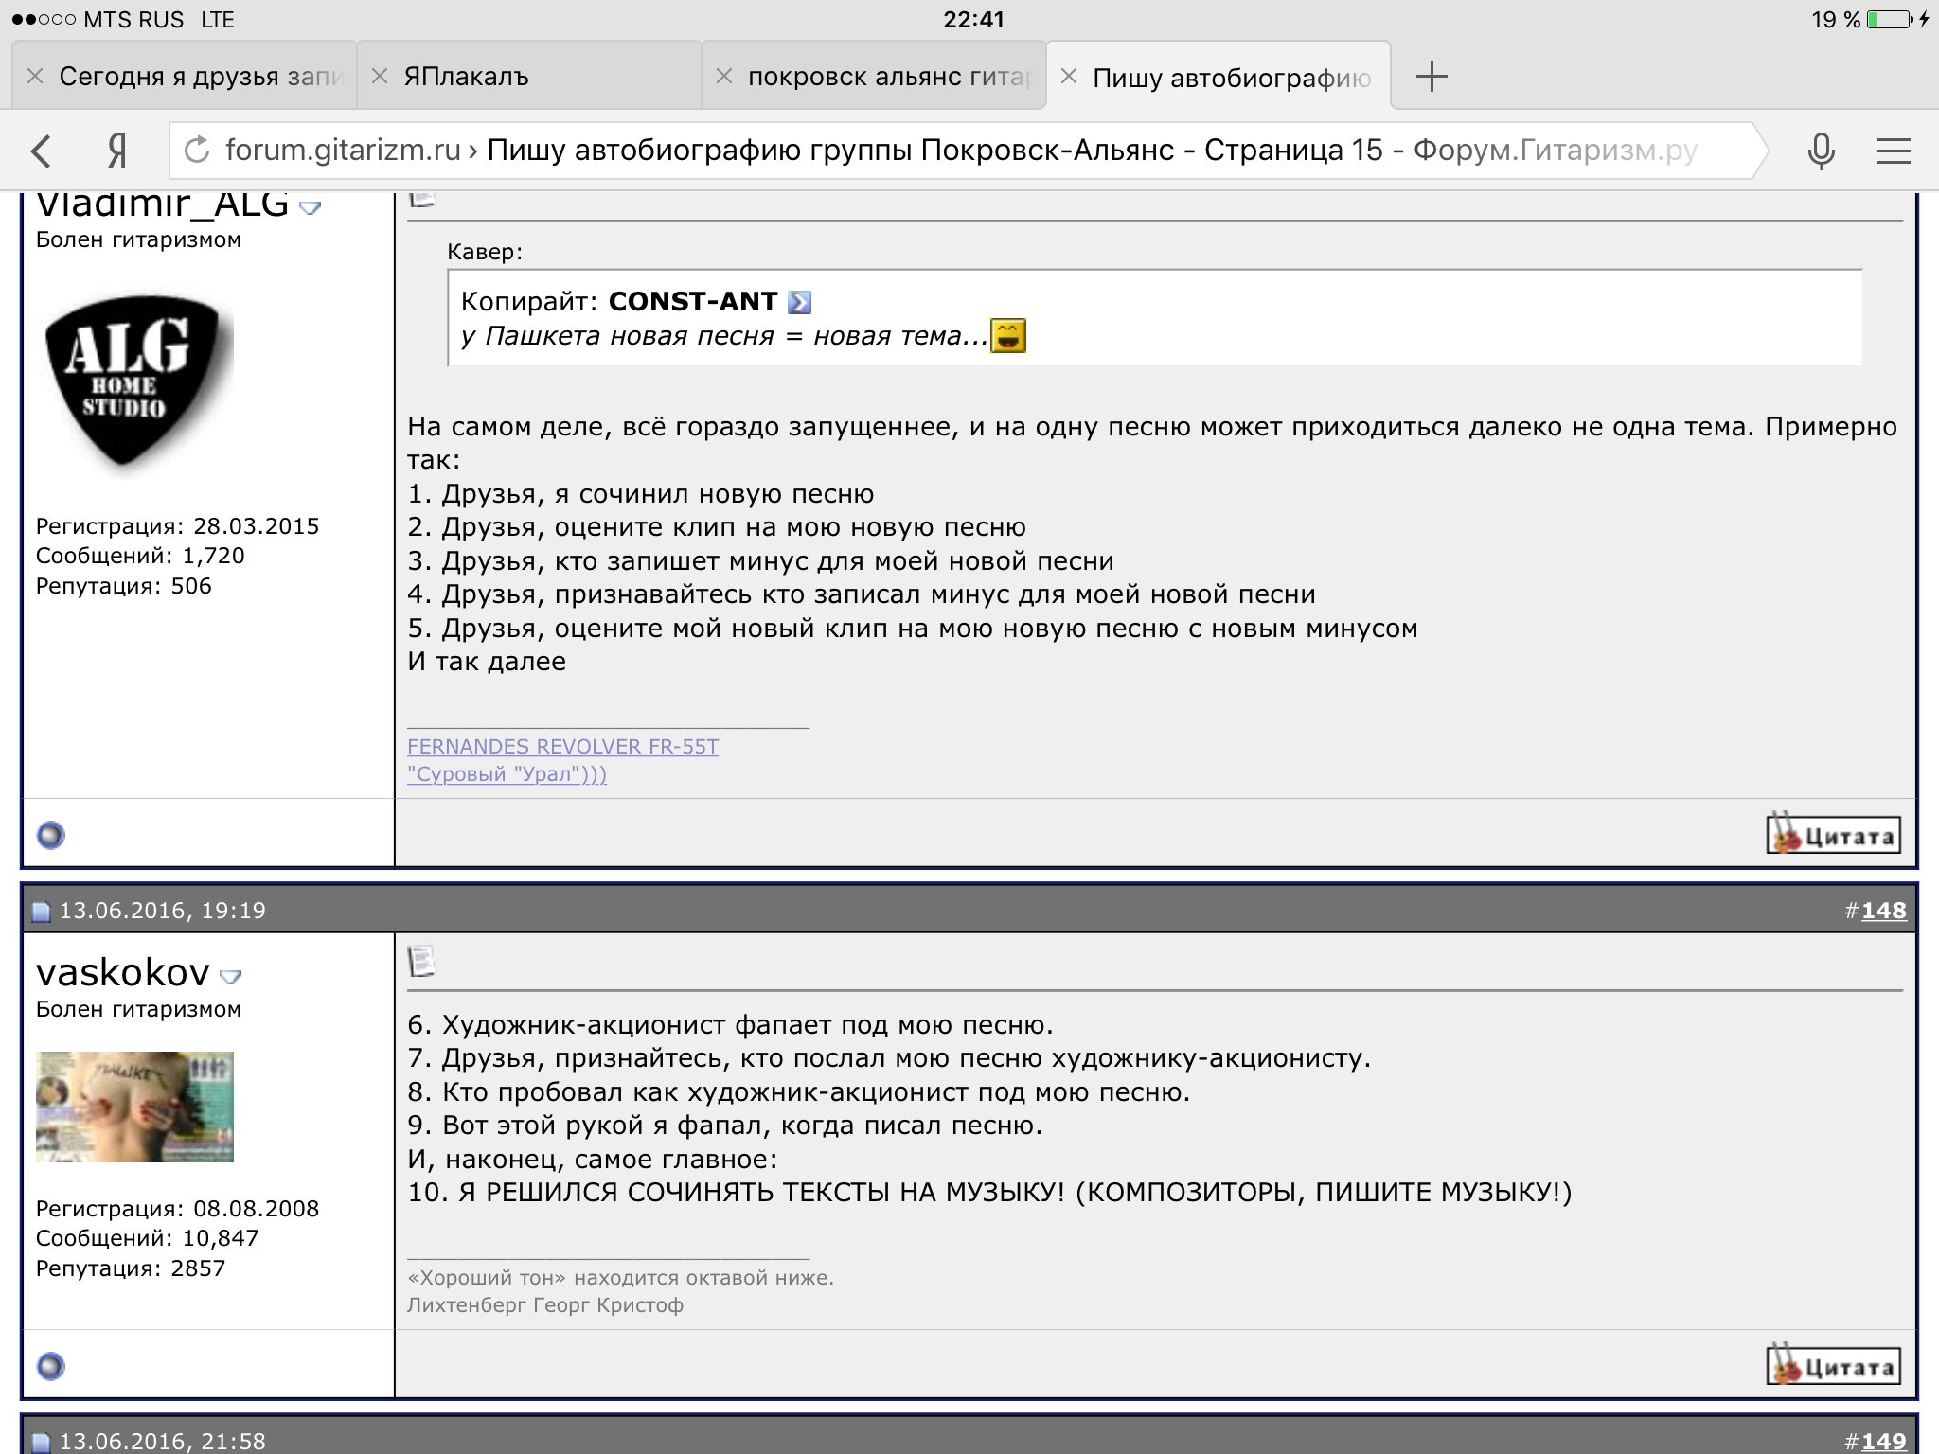The image size is (1939, 1454).
Task: Select the text 'Репутация: 2857'
Action: coord(131,1268)
